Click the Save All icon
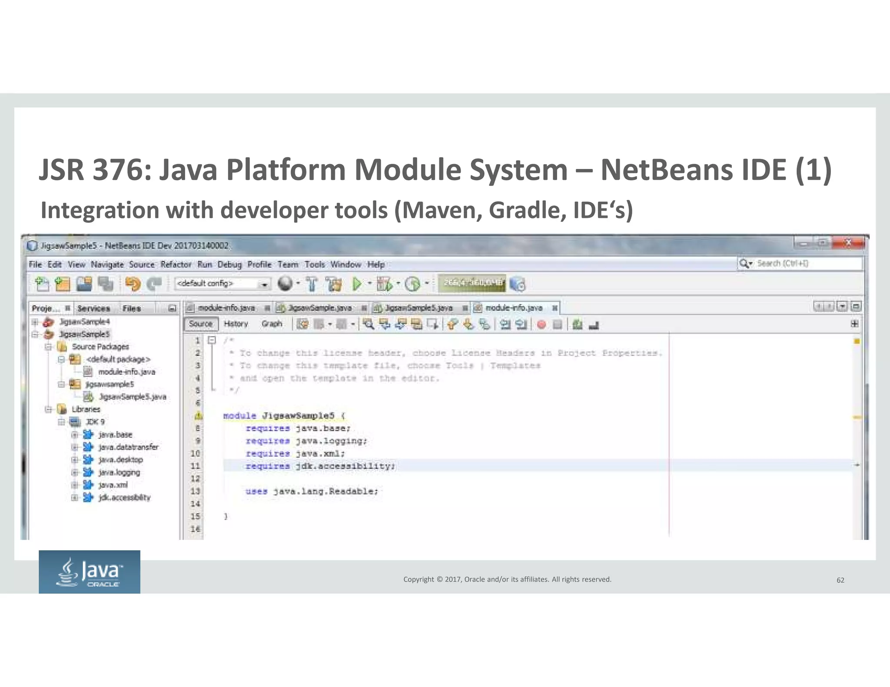 click(106, 284)
